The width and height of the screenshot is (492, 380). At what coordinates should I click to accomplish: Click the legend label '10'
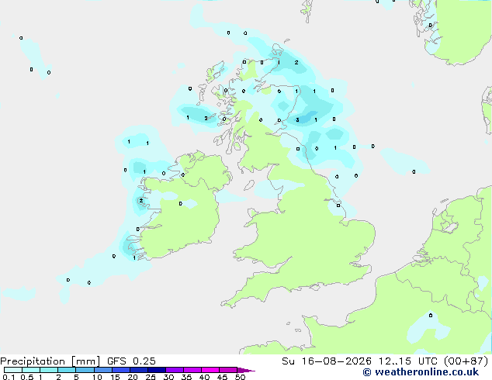(97, 377)
